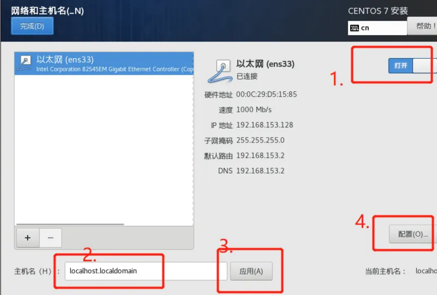The image size is (437, 295).
Task: Click the keyboard layout icon beside cn
Action: coord(354,28)
